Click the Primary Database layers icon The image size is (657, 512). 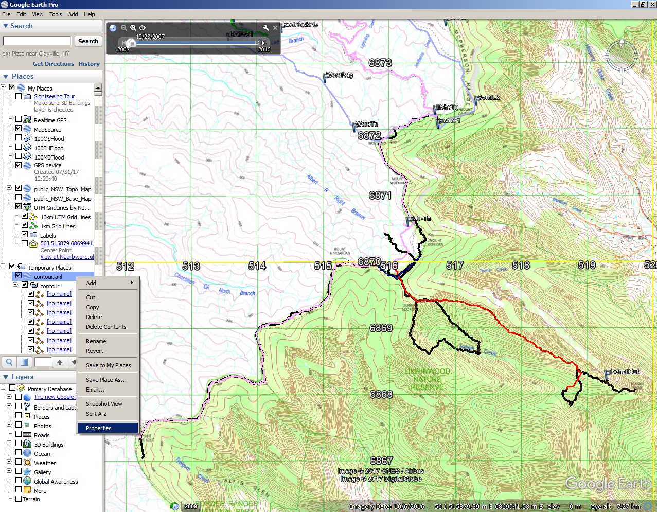pyautogui.click(x=21, y=389)
